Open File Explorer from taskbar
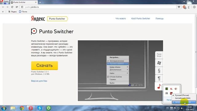Screen dimensions: 197x111 point(13,108)
